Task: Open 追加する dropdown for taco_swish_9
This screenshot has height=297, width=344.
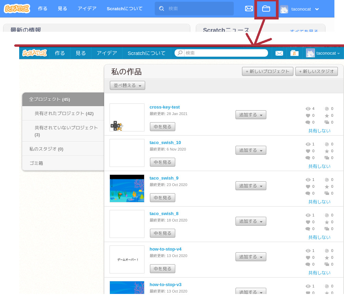Action: (x=251, y=186)
